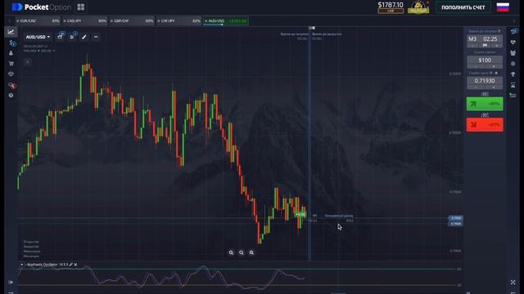
Task: Collapse the Stochastic Oscillator indicator arrow
Action: [x=22, y=265]
